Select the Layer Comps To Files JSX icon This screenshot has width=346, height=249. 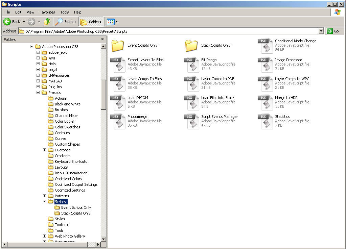[x=118, y=83]
